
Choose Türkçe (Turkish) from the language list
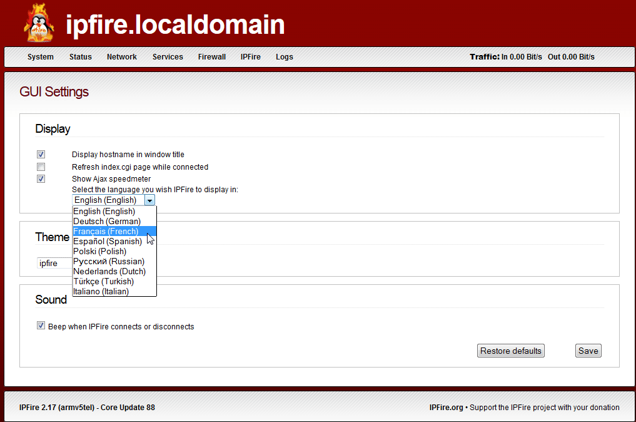[114, 282]
